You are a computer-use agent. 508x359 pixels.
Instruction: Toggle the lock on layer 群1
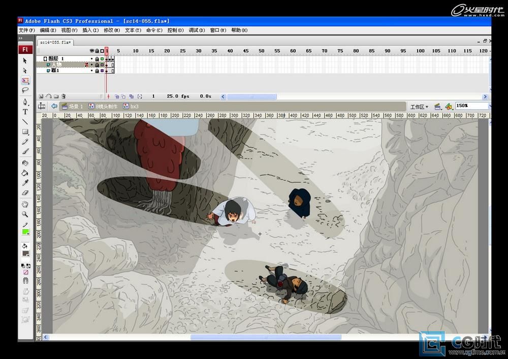point(97,71)
